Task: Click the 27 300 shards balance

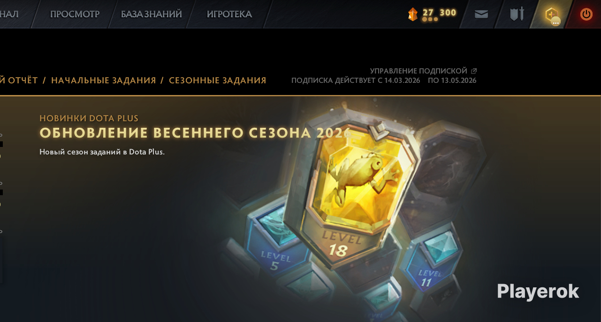Action: (440, 13)
